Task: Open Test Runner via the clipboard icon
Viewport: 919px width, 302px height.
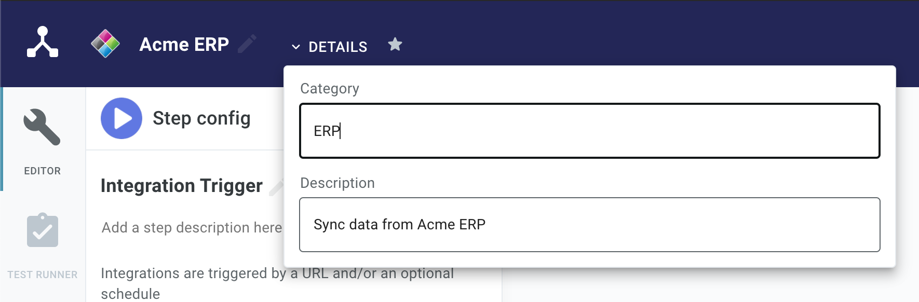Action: point(42,230)
